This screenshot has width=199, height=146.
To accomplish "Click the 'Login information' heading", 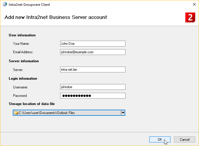I will tap(23, 79).
